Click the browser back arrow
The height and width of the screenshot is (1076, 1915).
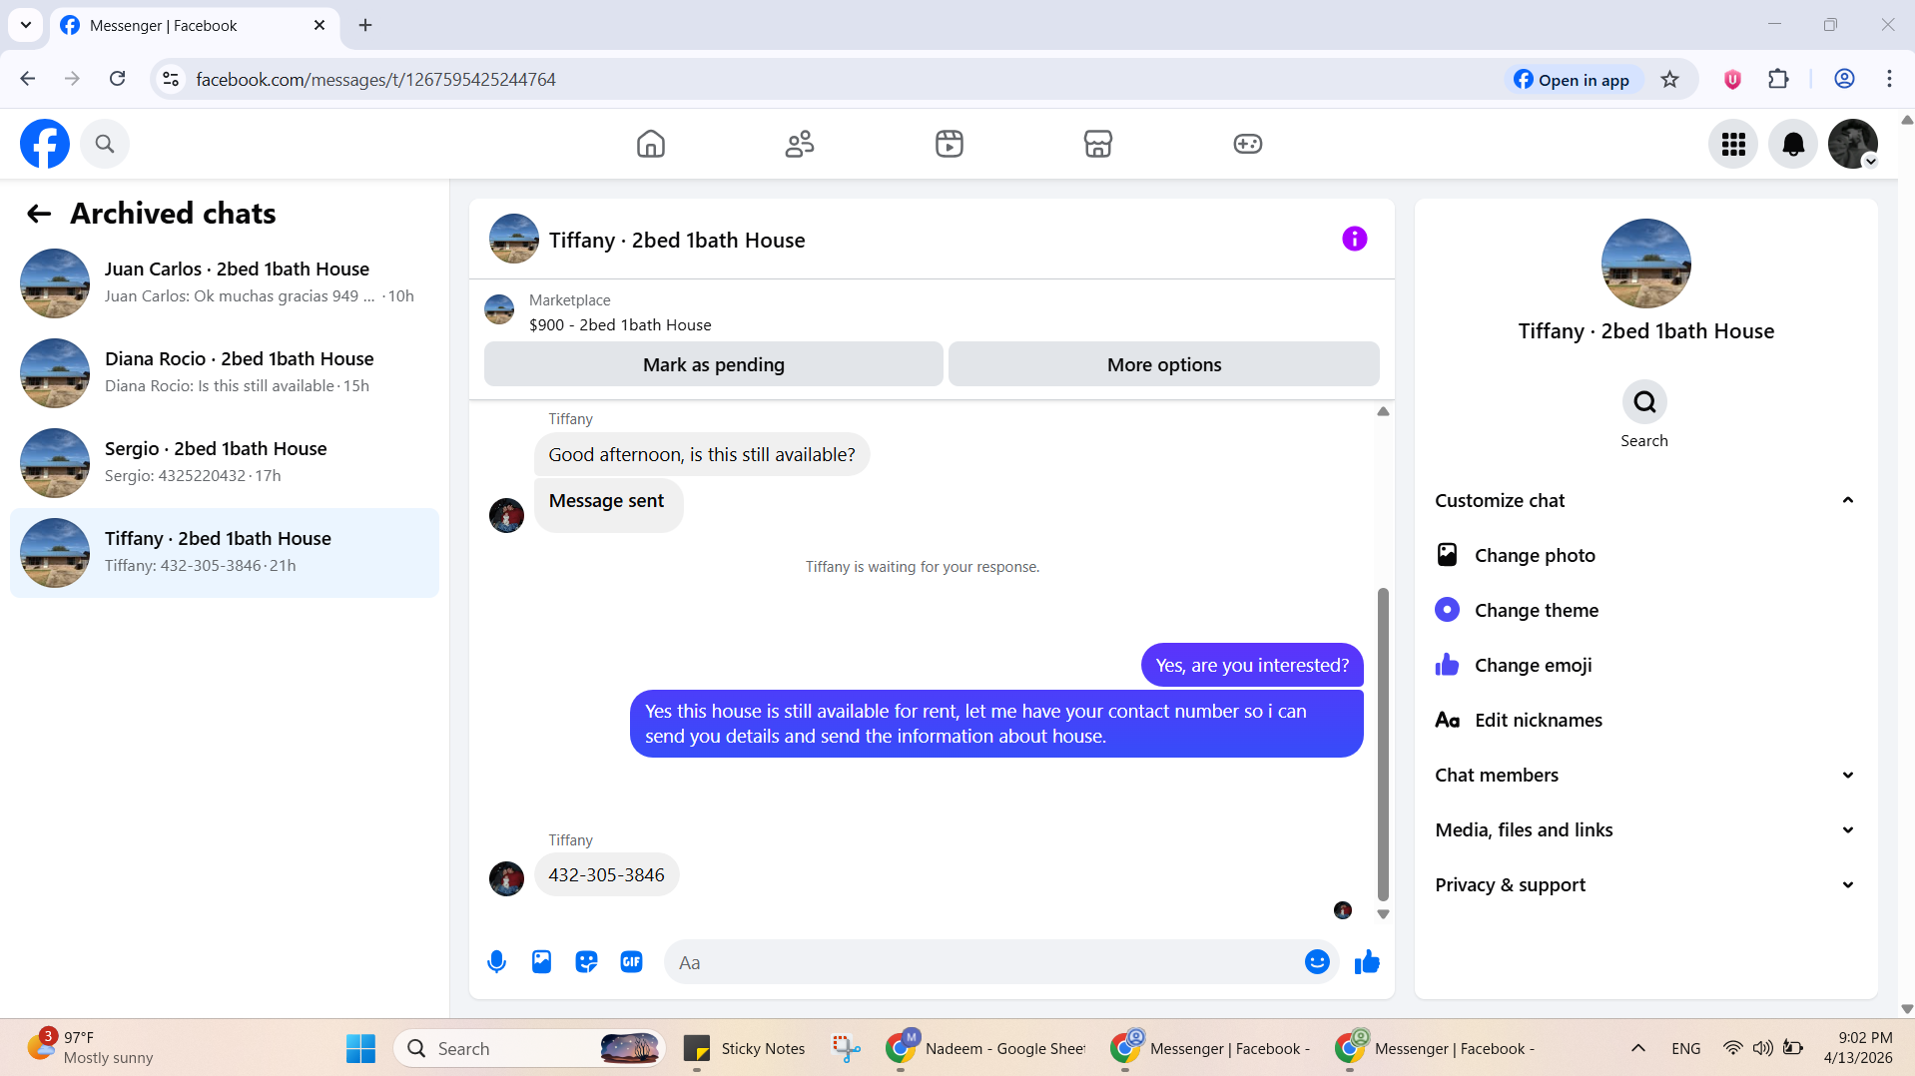28,79
